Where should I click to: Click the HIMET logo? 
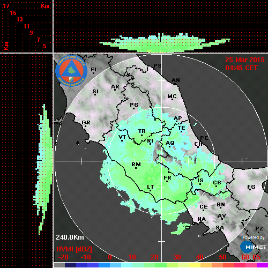pyautogui.click(x=253, y=247)
